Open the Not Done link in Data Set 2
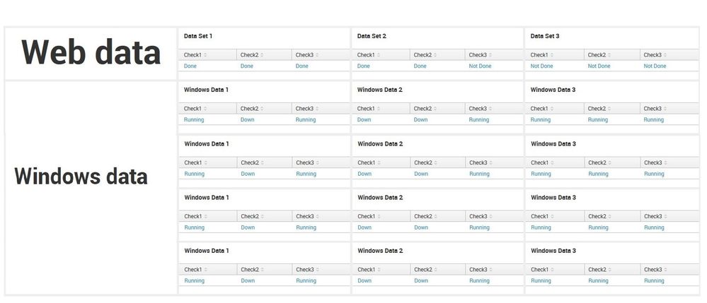707x303 pixels. (x=479, y=66)
